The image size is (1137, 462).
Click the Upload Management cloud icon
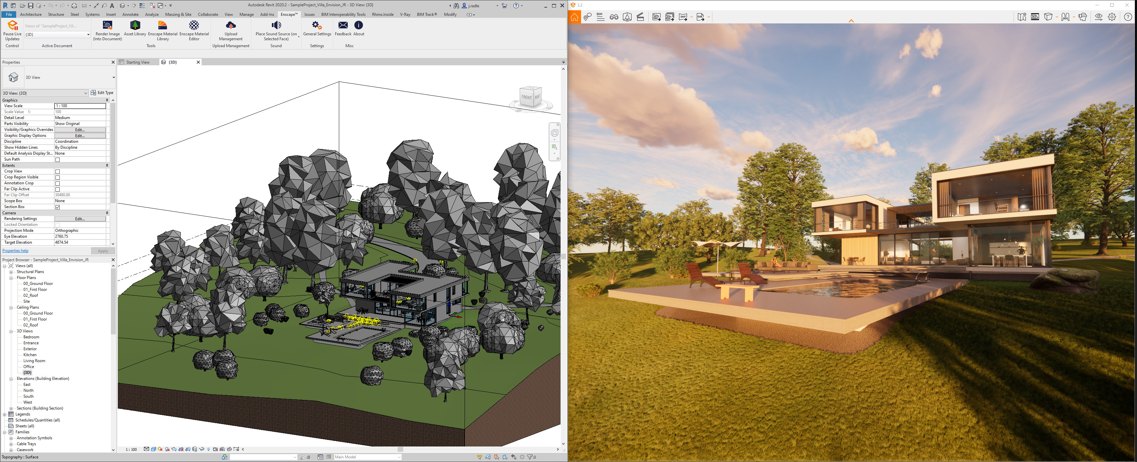(x=230, y=25)
